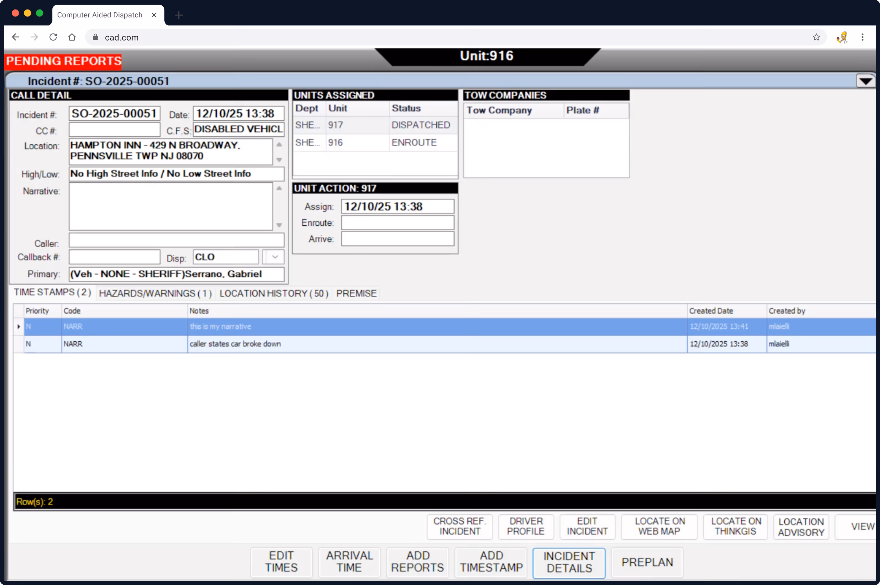Click the browser back arrow
Screen dimensions: 880x585
pyautogui.click(x=16, y=37)
